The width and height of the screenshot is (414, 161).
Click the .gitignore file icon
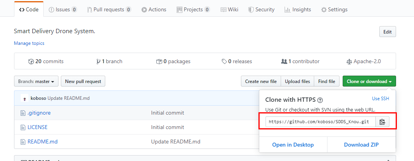pos(23,113)
